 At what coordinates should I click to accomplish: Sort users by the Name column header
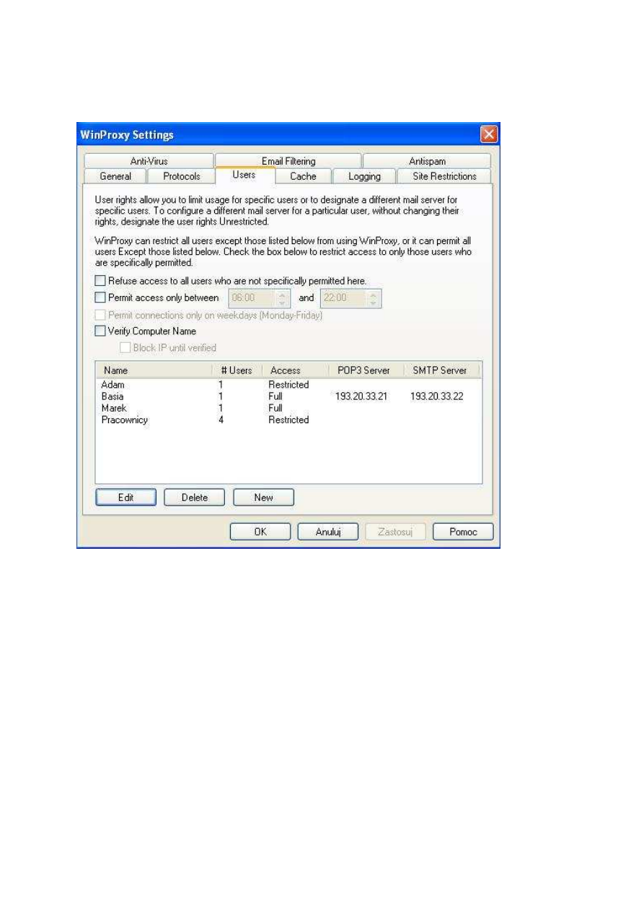point(144,370)
